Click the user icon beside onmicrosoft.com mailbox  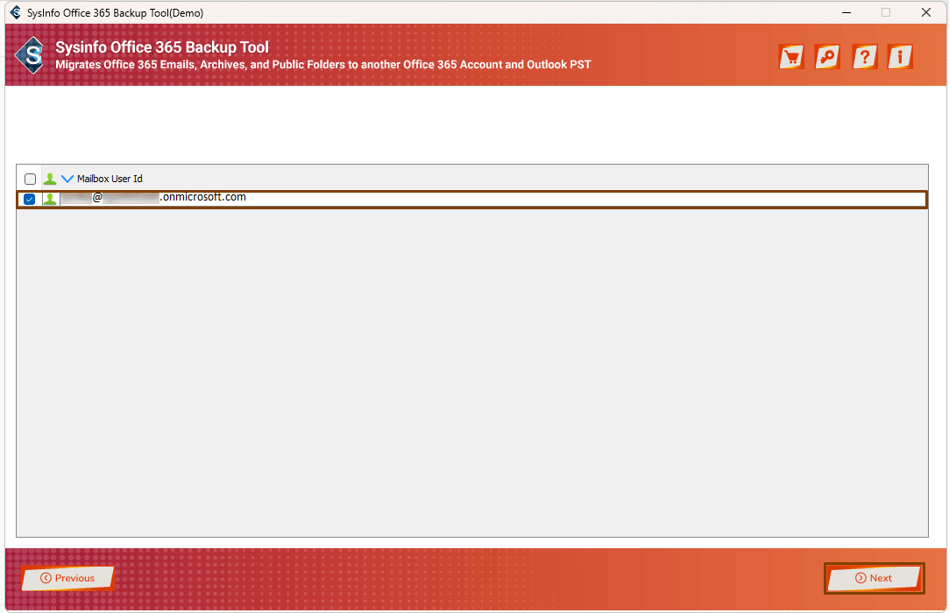coord(50,199)
